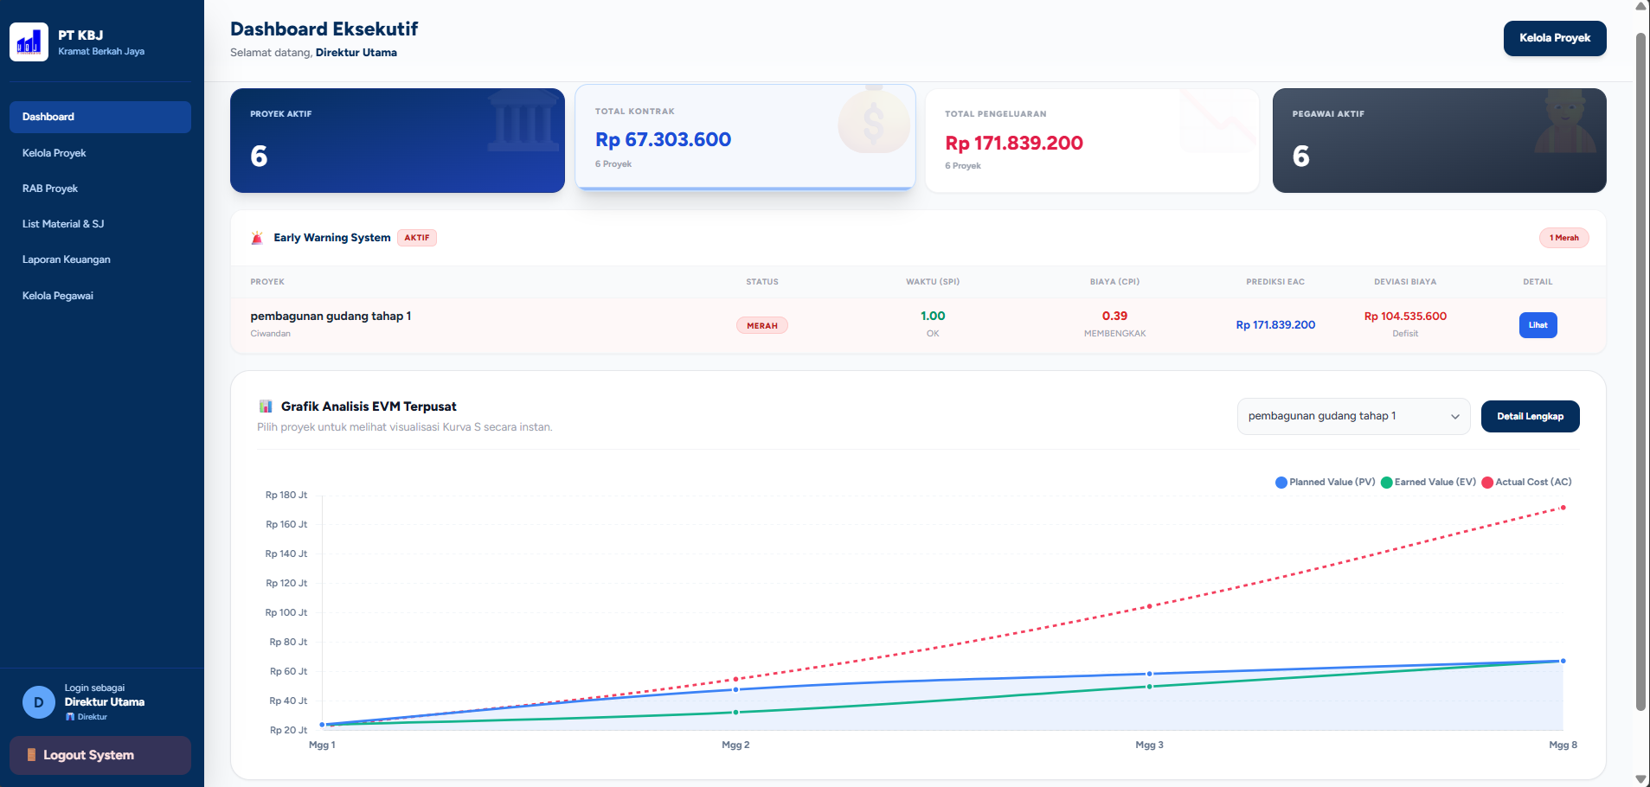Toggle Earned Value (EV) legend series
Viewport: 1650px width, 787px height.
1429,483
